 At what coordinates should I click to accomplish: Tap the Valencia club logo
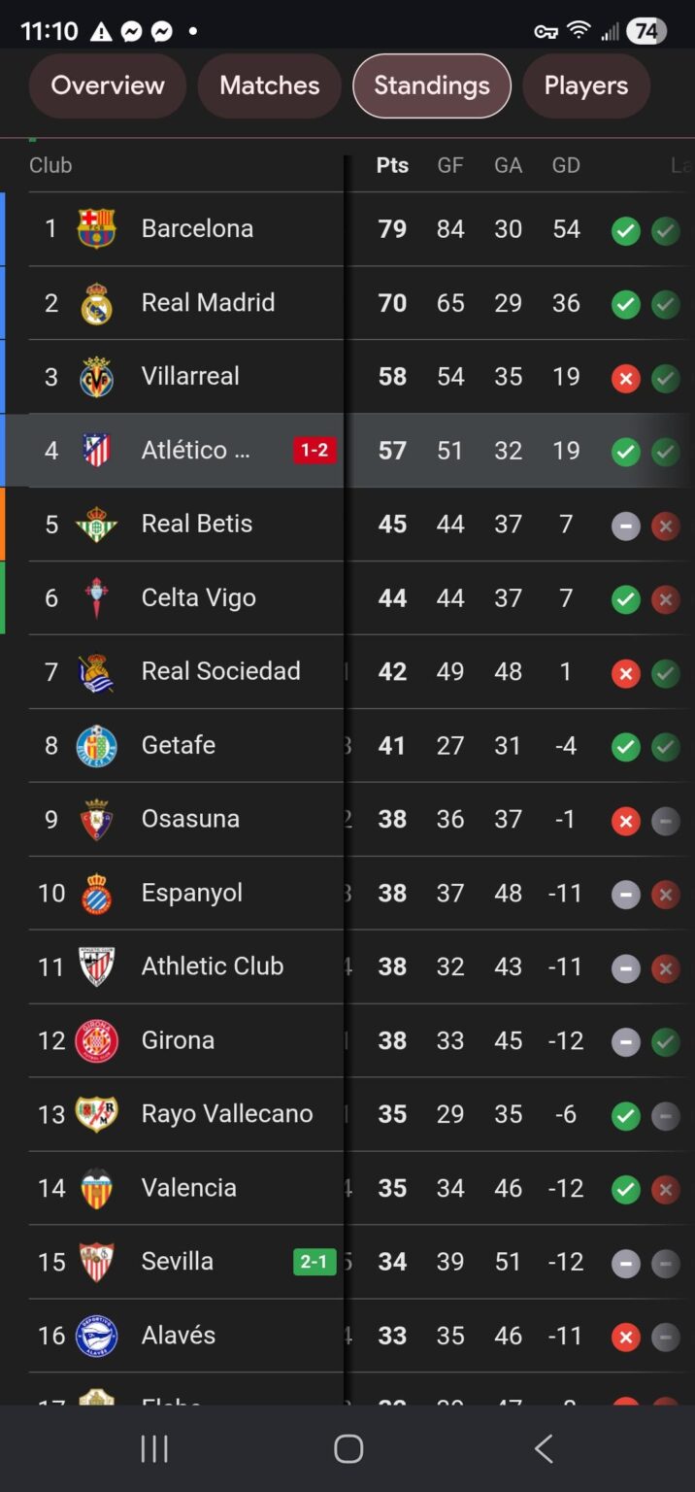(x=95, y=1187)
